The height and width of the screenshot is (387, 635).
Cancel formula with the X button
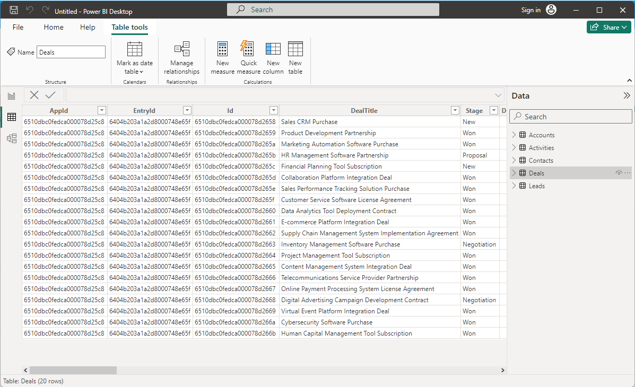(x=34, y=95)
